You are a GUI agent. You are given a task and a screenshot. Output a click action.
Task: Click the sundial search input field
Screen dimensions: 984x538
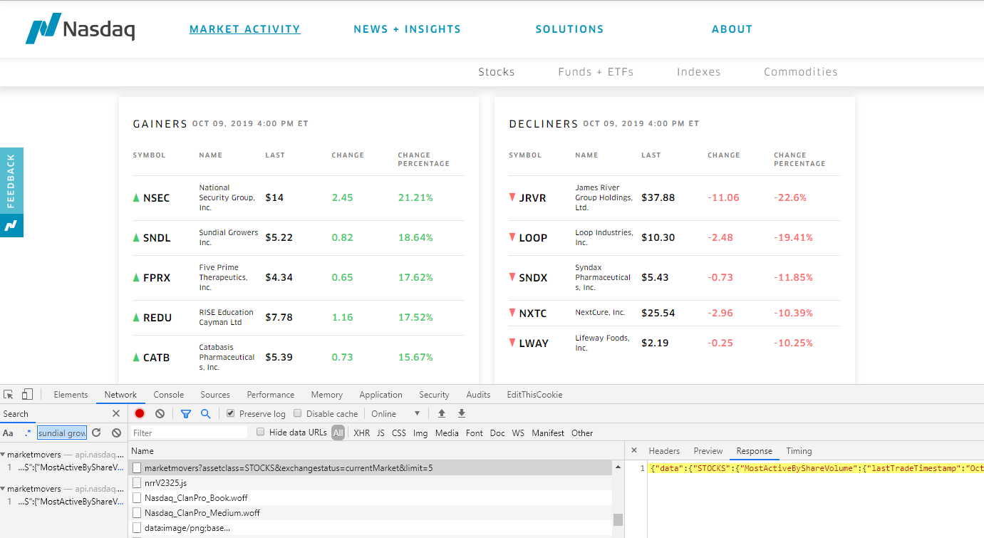(62, 433)
